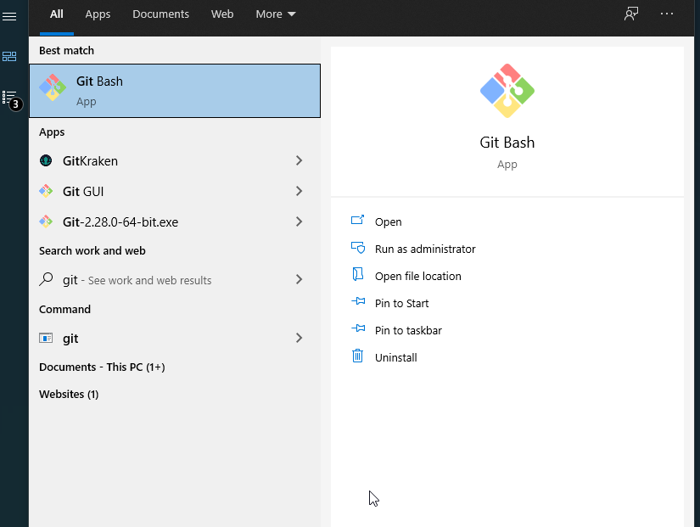The image size is (700, 527).
Task: Click the Pin to Start icon
Action: [357, 303]
